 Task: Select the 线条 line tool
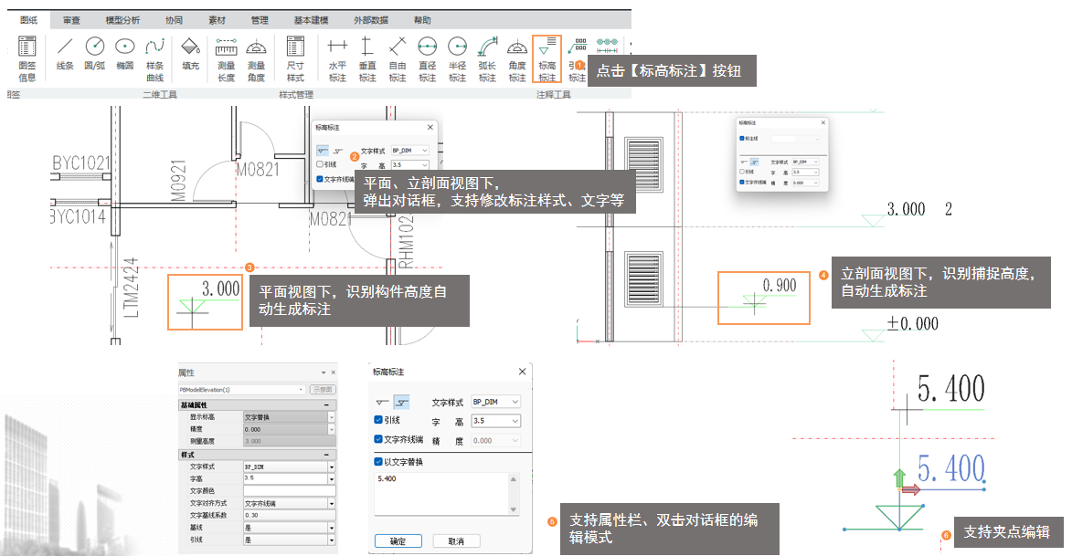[65, 54]
